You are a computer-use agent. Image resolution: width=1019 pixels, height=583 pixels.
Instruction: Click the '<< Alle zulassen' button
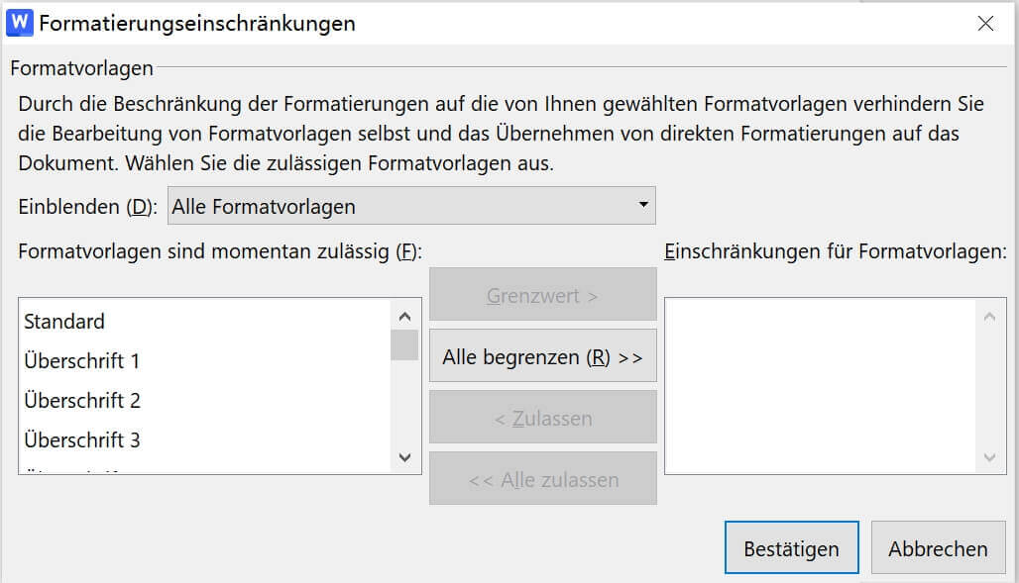(x=542, y=478)
